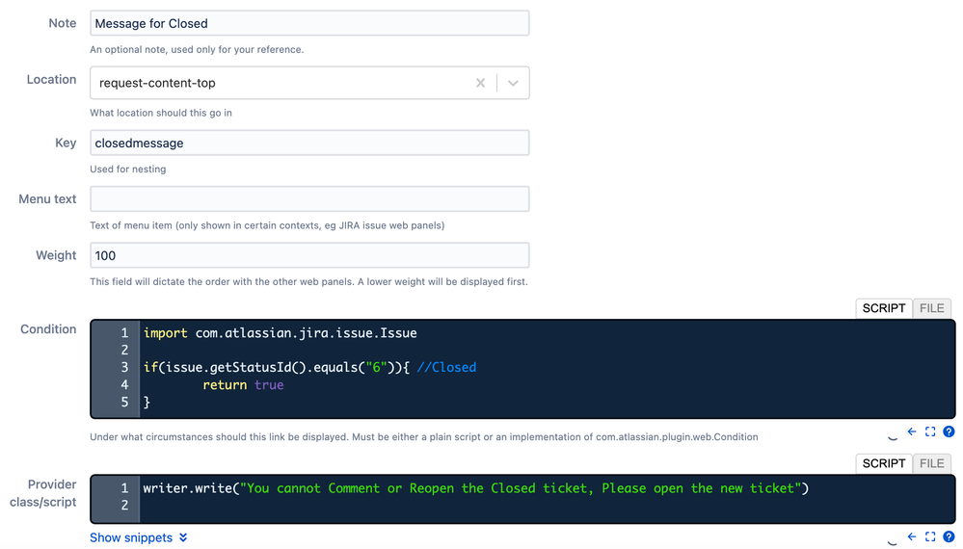Click the Weight field showing 100
963x549 pixels.
(309, 255)
